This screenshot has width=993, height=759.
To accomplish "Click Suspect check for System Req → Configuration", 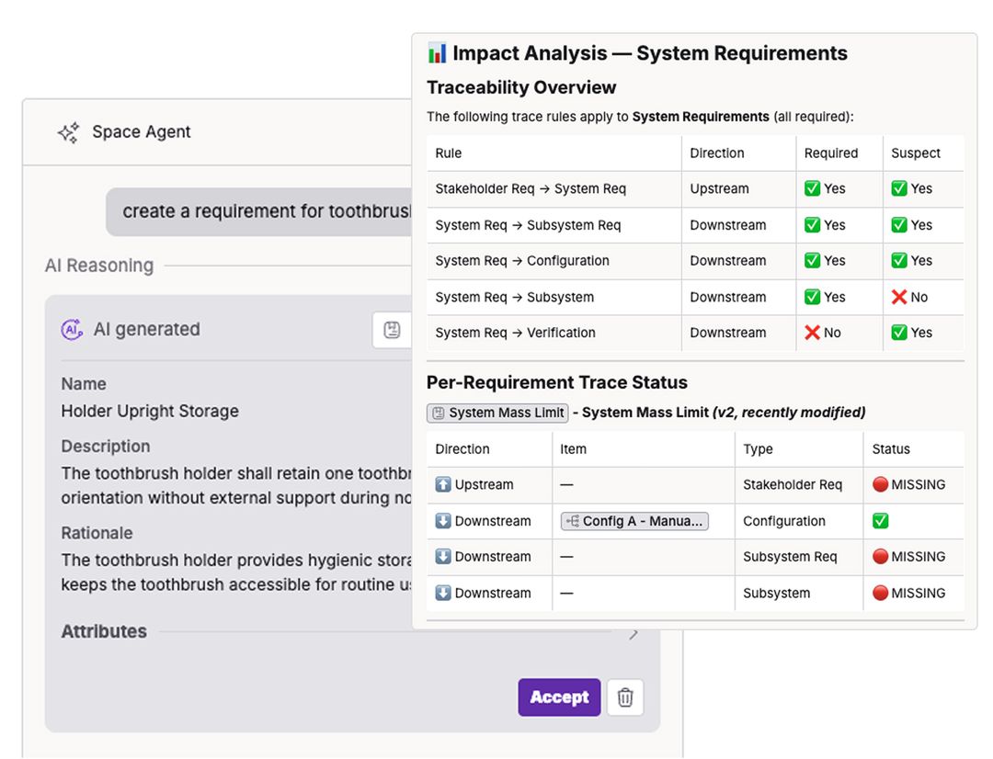I will (899, 261).
